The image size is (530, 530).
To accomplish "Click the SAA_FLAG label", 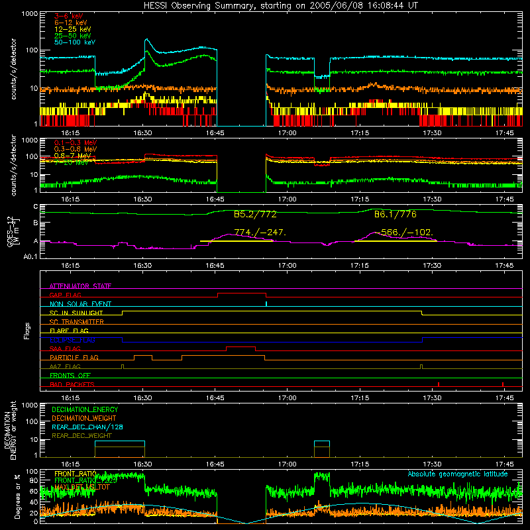I will point(65,348).
